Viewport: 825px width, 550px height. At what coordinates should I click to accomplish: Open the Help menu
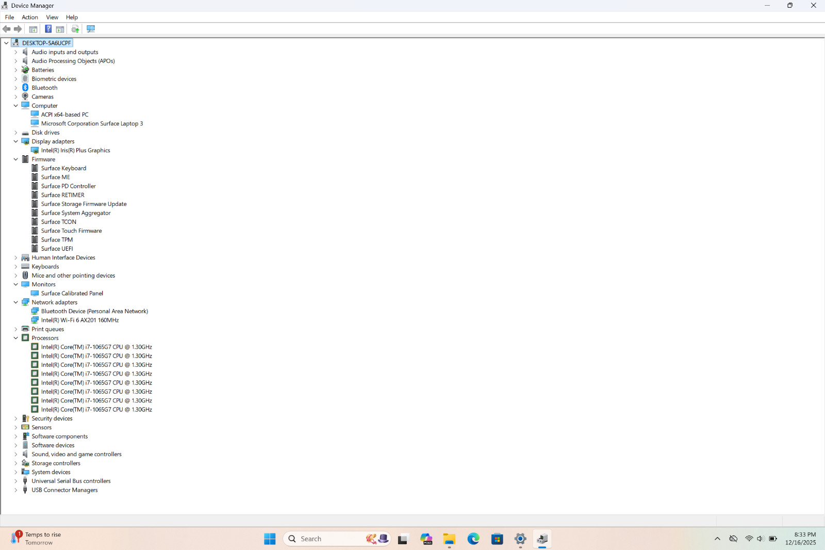(72, 17)
